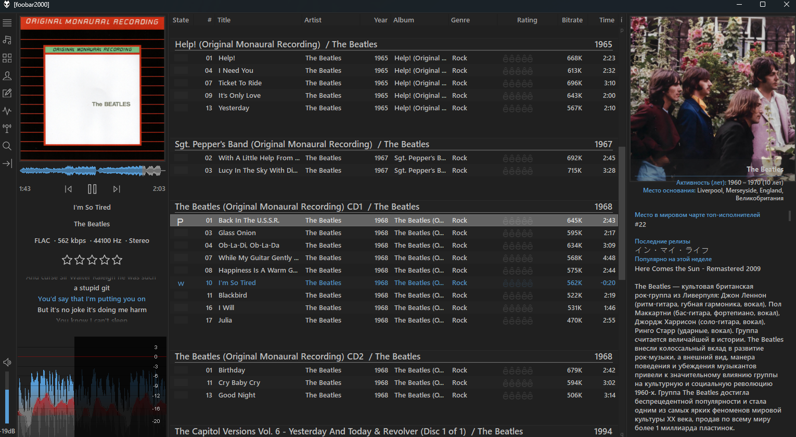Set the fifth star rating for I'm So Tired
796x437 pixels.
(117, 260)
